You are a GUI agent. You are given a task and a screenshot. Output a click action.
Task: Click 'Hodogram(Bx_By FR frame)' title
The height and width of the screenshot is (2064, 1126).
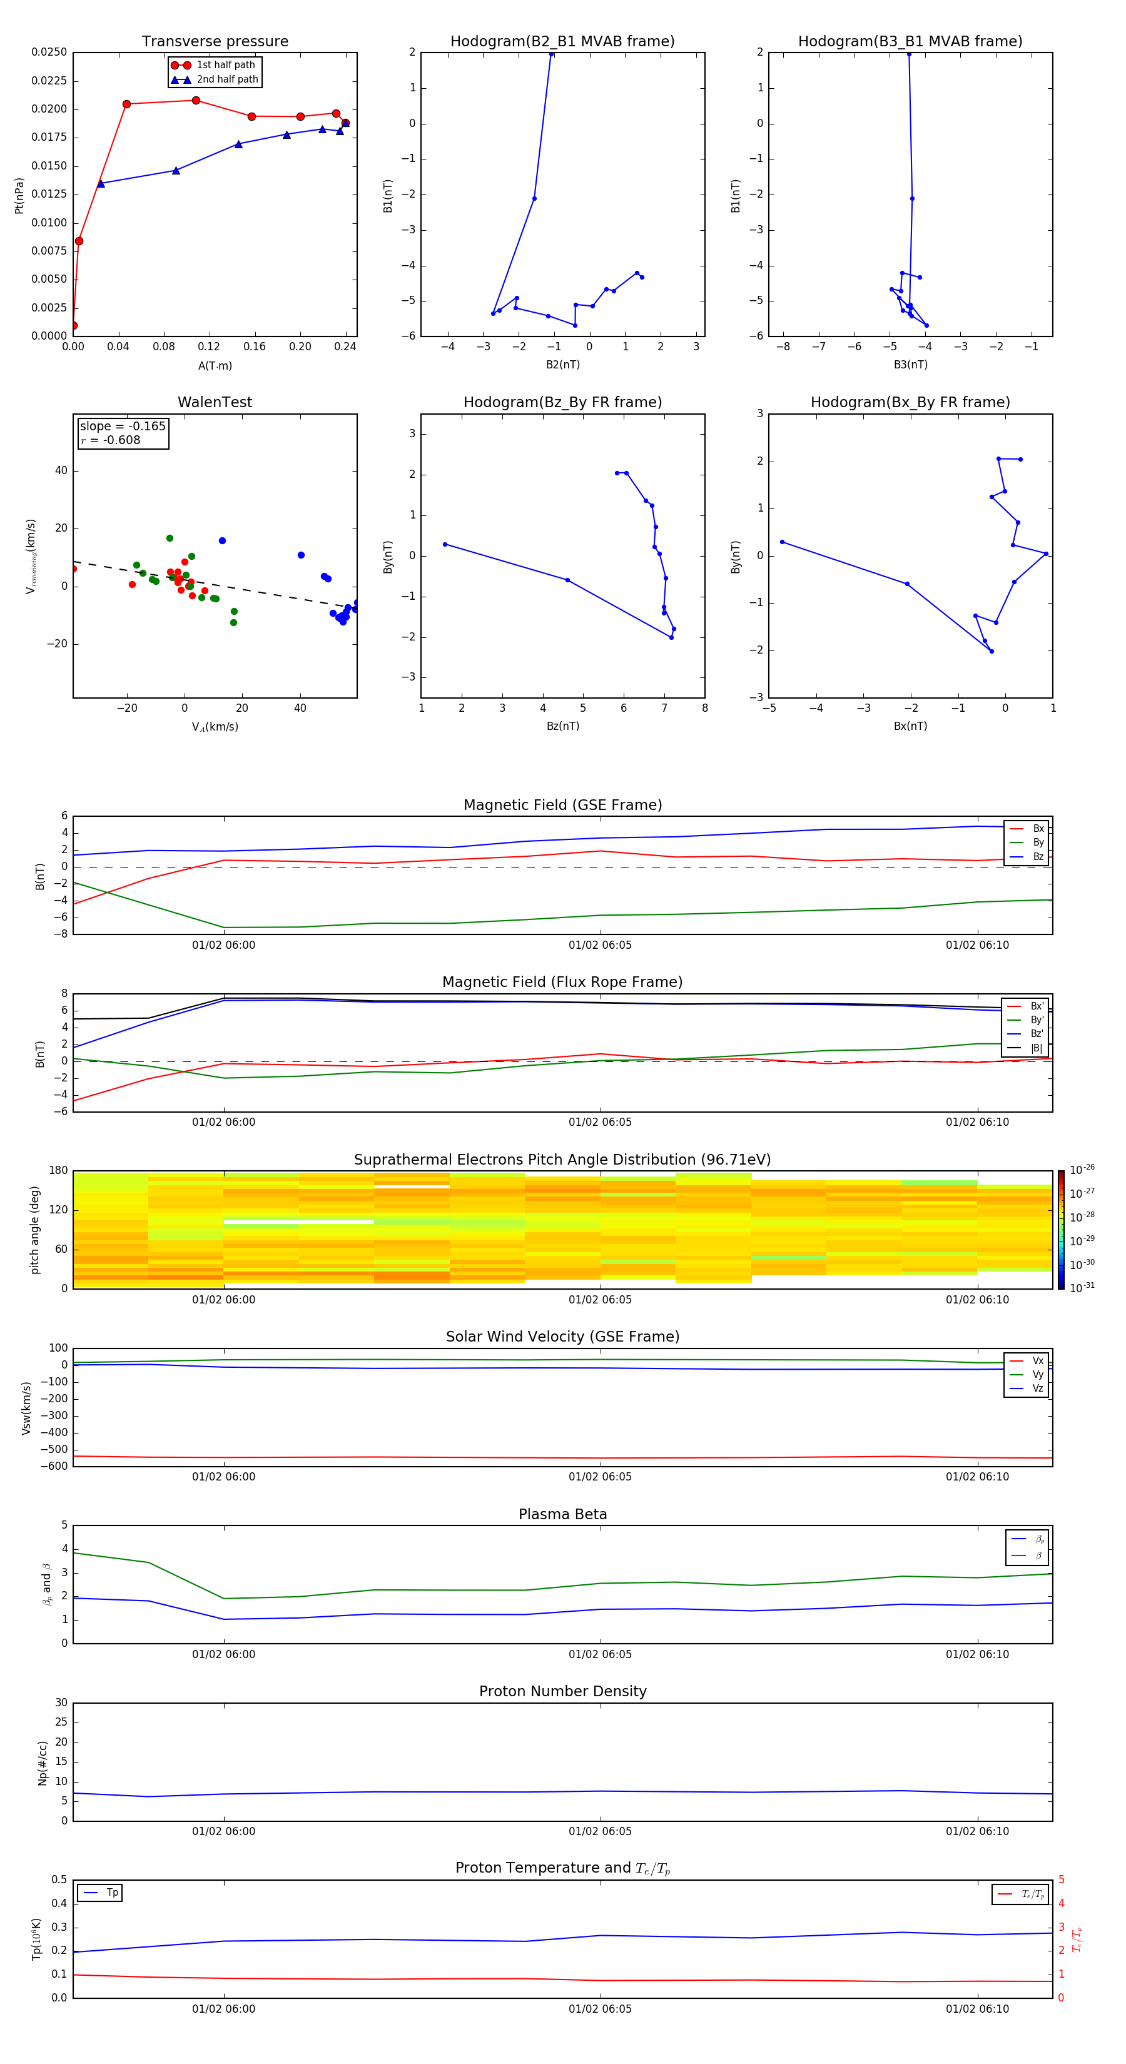910,402
